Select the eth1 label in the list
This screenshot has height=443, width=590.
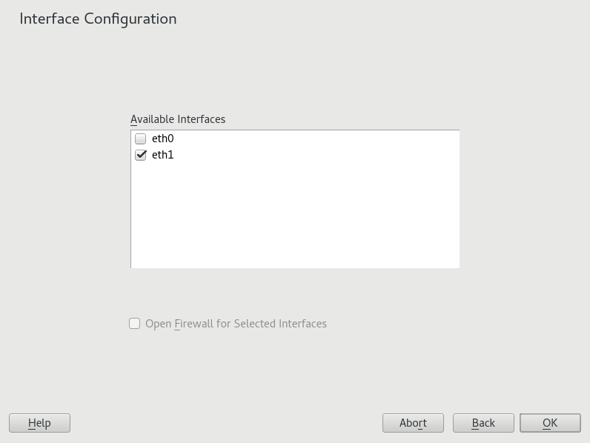tap(162, 155)
